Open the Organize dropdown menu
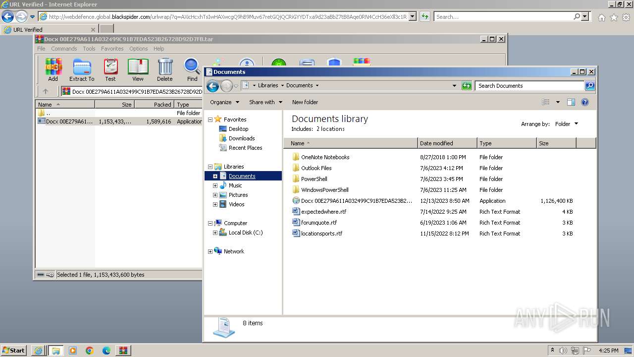This screenshot has width=634, height=357. pos(224,102)
